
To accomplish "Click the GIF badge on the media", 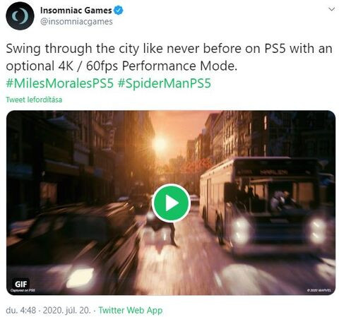I will tap(21, 284).
